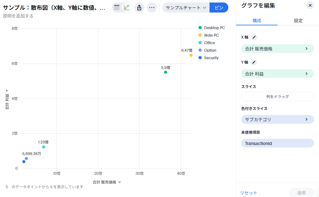Toggle Security legend series
This screenshot has height=197, width=319.
pyautogui.click(x=211, y=58)
